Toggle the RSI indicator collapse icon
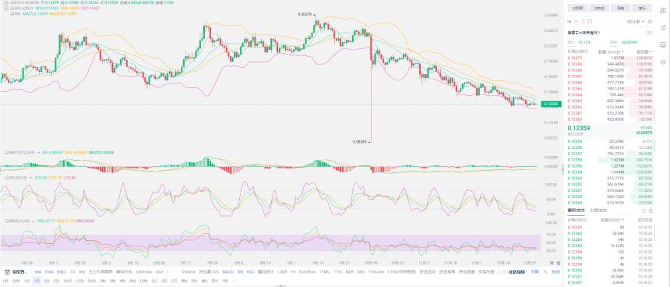670x287 pixels. point(7,221)
